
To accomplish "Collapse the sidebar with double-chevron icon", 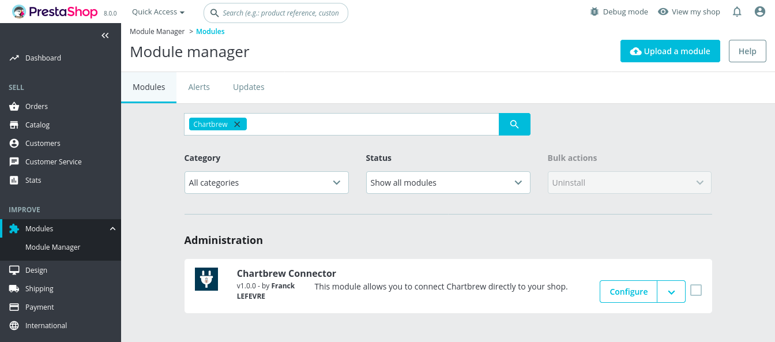I will tap(105, 36).
